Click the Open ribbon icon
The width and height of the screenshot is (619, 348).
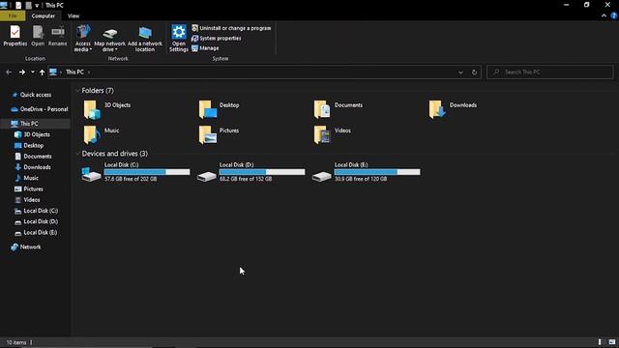[38, 36]
